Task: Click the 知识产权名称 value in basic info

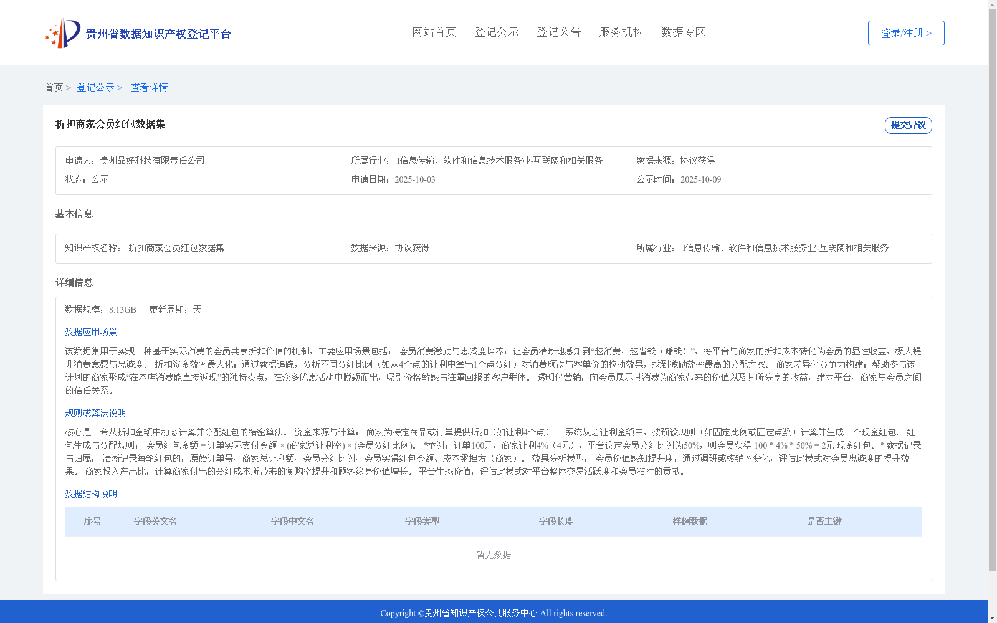Action: [176, 248]
